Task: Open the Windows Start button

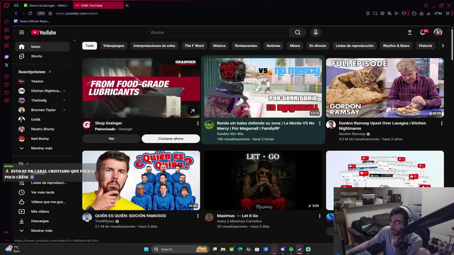Action: pyautogui.click(x=146, y=249)
